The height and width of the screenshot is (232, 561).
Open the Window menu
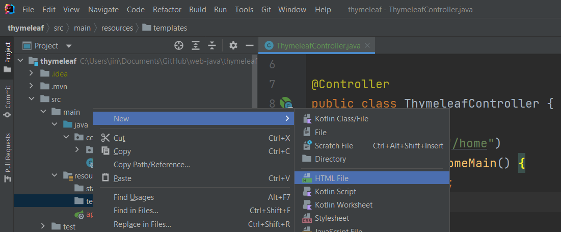(x=292, y=10)
